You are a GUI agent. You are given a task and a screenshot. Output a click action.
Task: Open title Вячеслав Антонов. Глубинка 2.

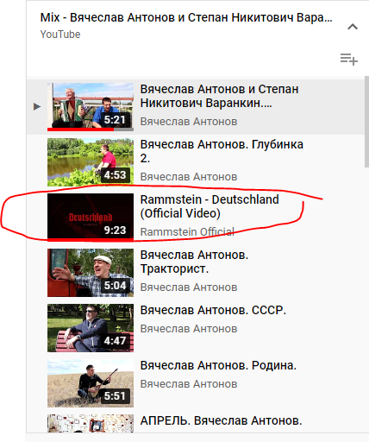coord(222,151)
